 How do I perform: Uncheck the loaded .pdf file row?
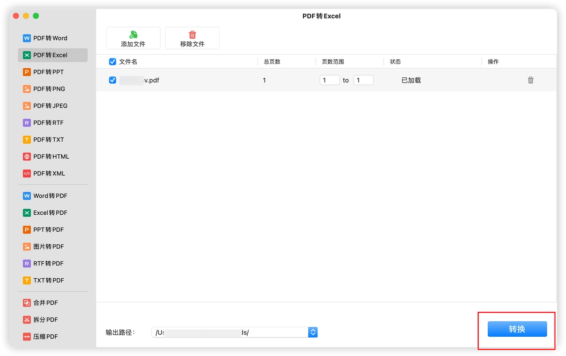pyautogui.click(x=112, y=80)
